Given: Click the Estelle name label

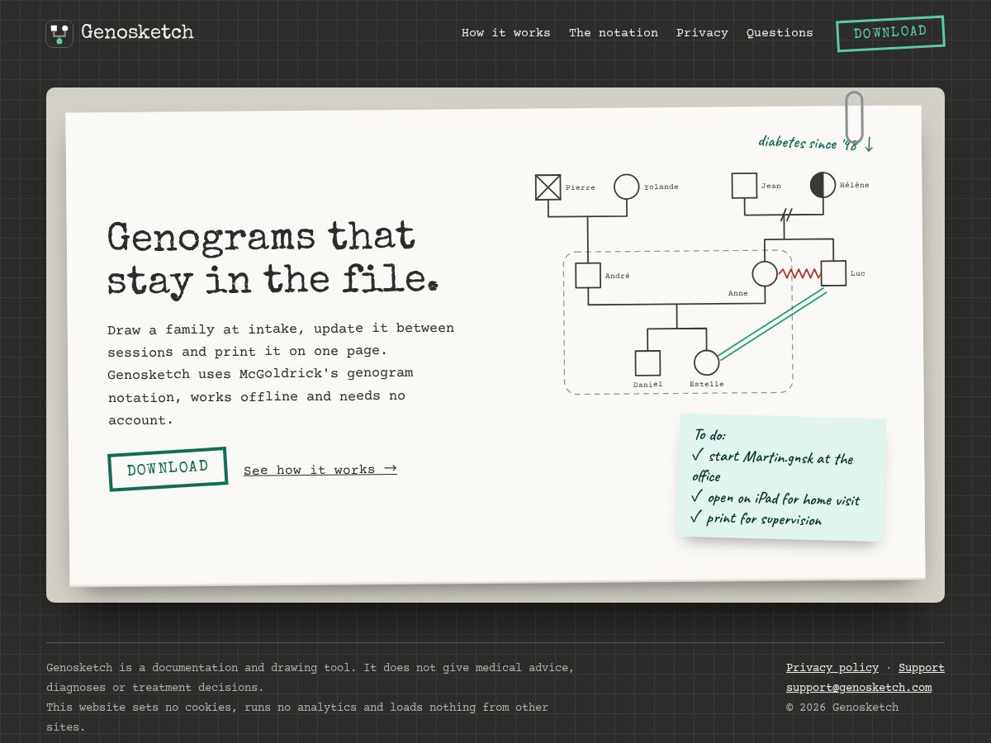Looking at the screenshot, I should coord(707,384).
